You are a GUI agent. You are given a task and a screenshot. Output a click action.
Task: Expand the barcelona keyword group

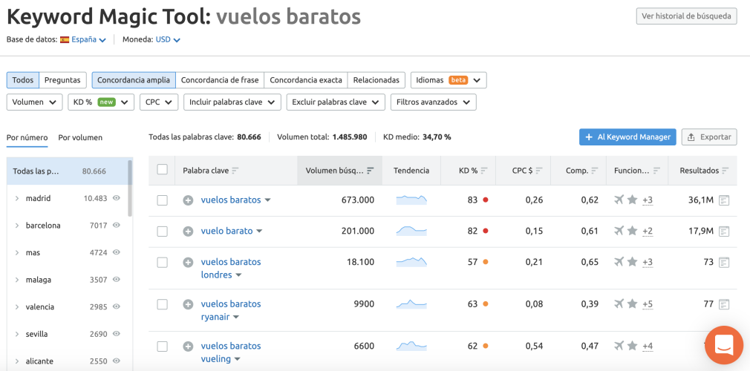17,226
